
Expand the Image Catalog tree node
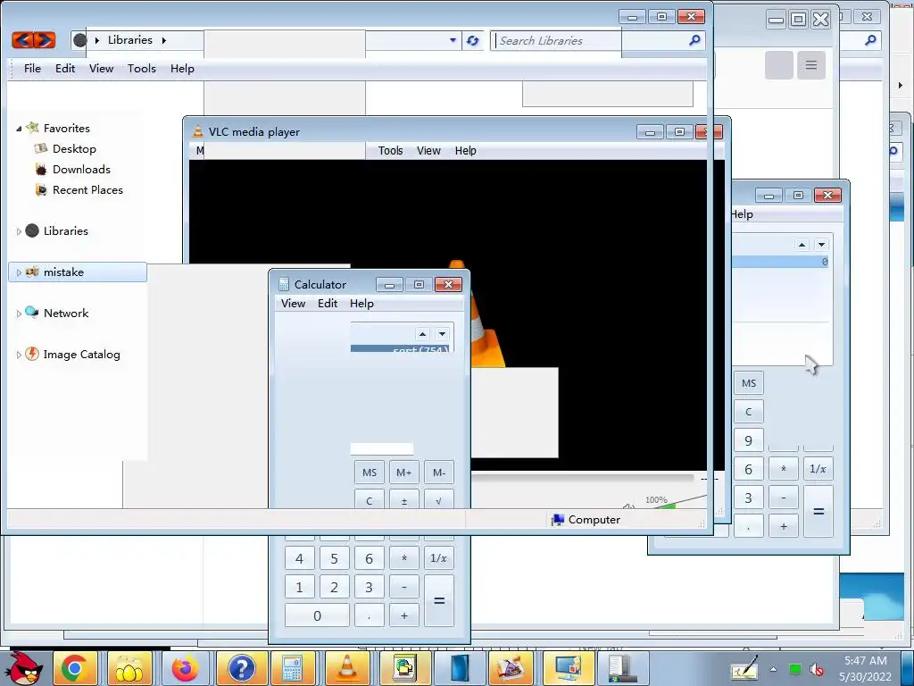point(19,355)
